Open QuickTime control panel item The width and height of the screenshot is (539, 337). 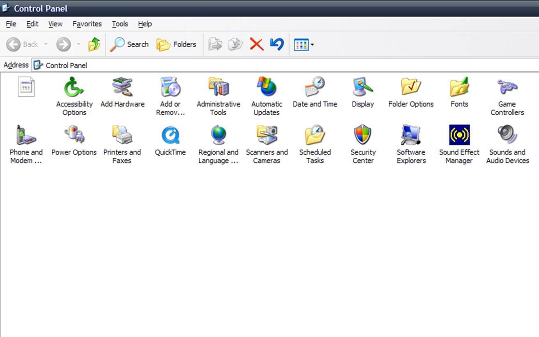pos(170,136)
